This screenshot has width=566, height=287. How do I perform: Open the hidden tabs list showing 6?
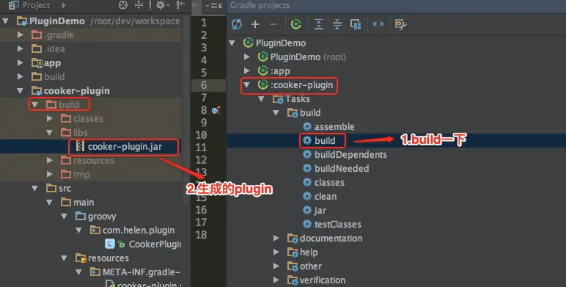click(x=214, y=5)
